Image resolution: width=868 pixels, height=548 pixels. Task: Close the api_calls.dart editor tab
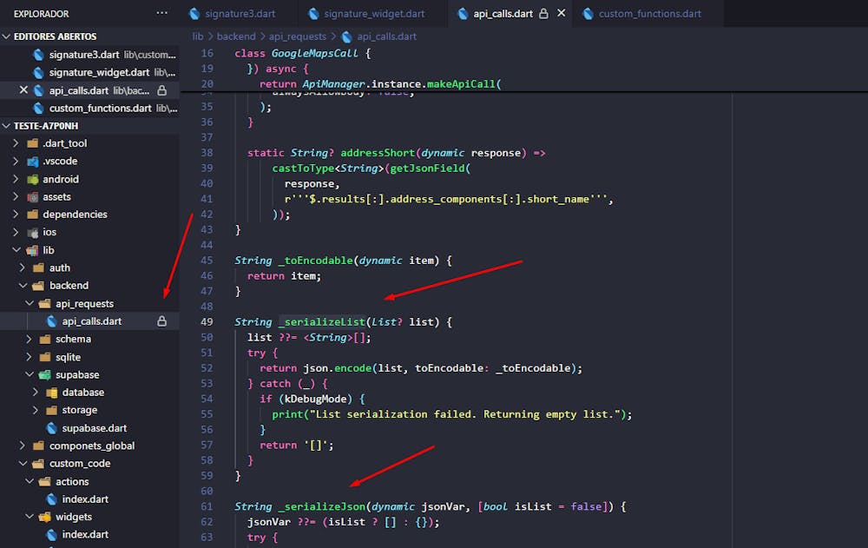[x=562, y=14]
